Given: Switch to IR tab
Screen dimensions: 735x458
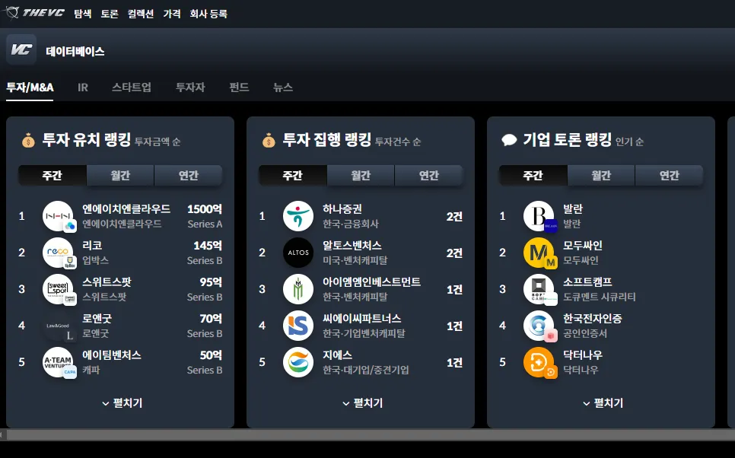Looking at the screenshot, I should pos(83,87).
